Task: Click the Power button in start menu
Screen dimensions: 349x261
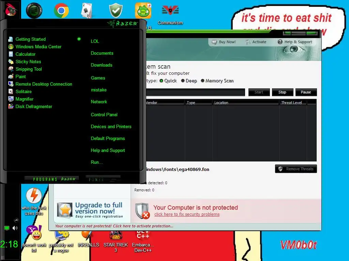Action: 103,179
